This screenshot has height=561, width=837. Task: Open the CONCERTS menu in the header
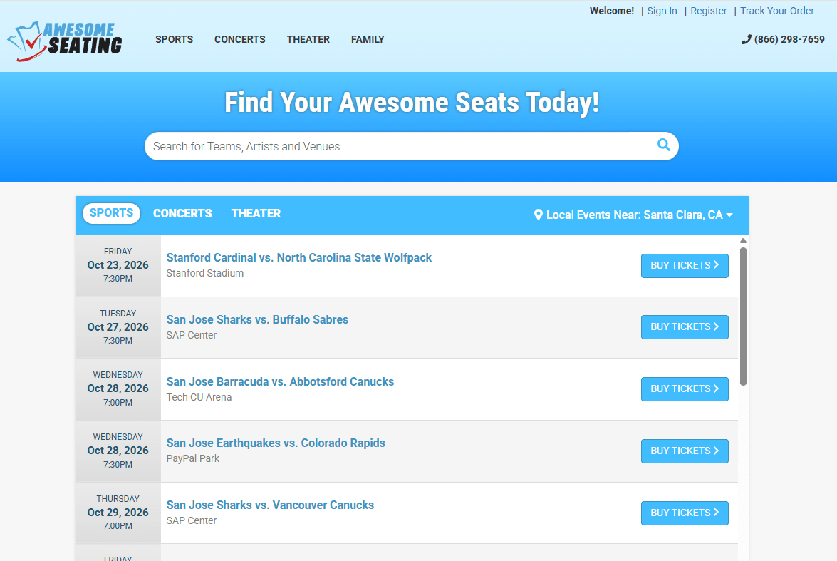239,39
